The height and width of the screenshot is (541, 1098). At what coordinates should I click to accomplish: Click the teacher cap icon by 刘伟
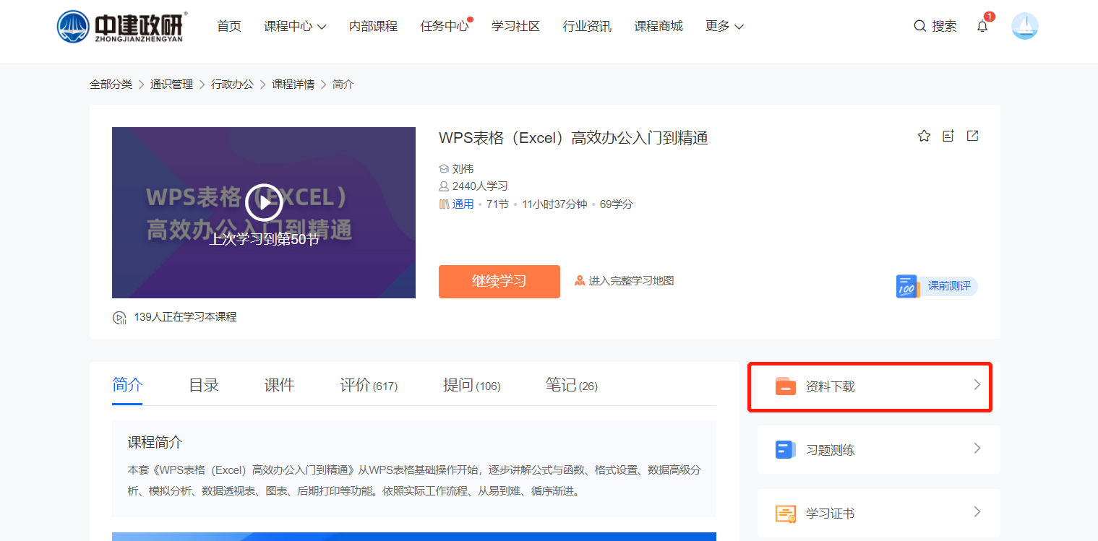tap(444, 169)
